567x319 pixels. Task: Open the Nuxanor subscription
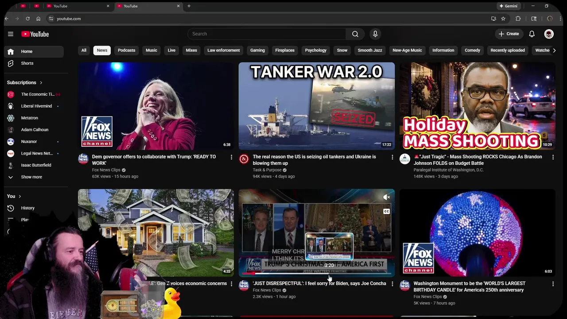pos(34,142)
